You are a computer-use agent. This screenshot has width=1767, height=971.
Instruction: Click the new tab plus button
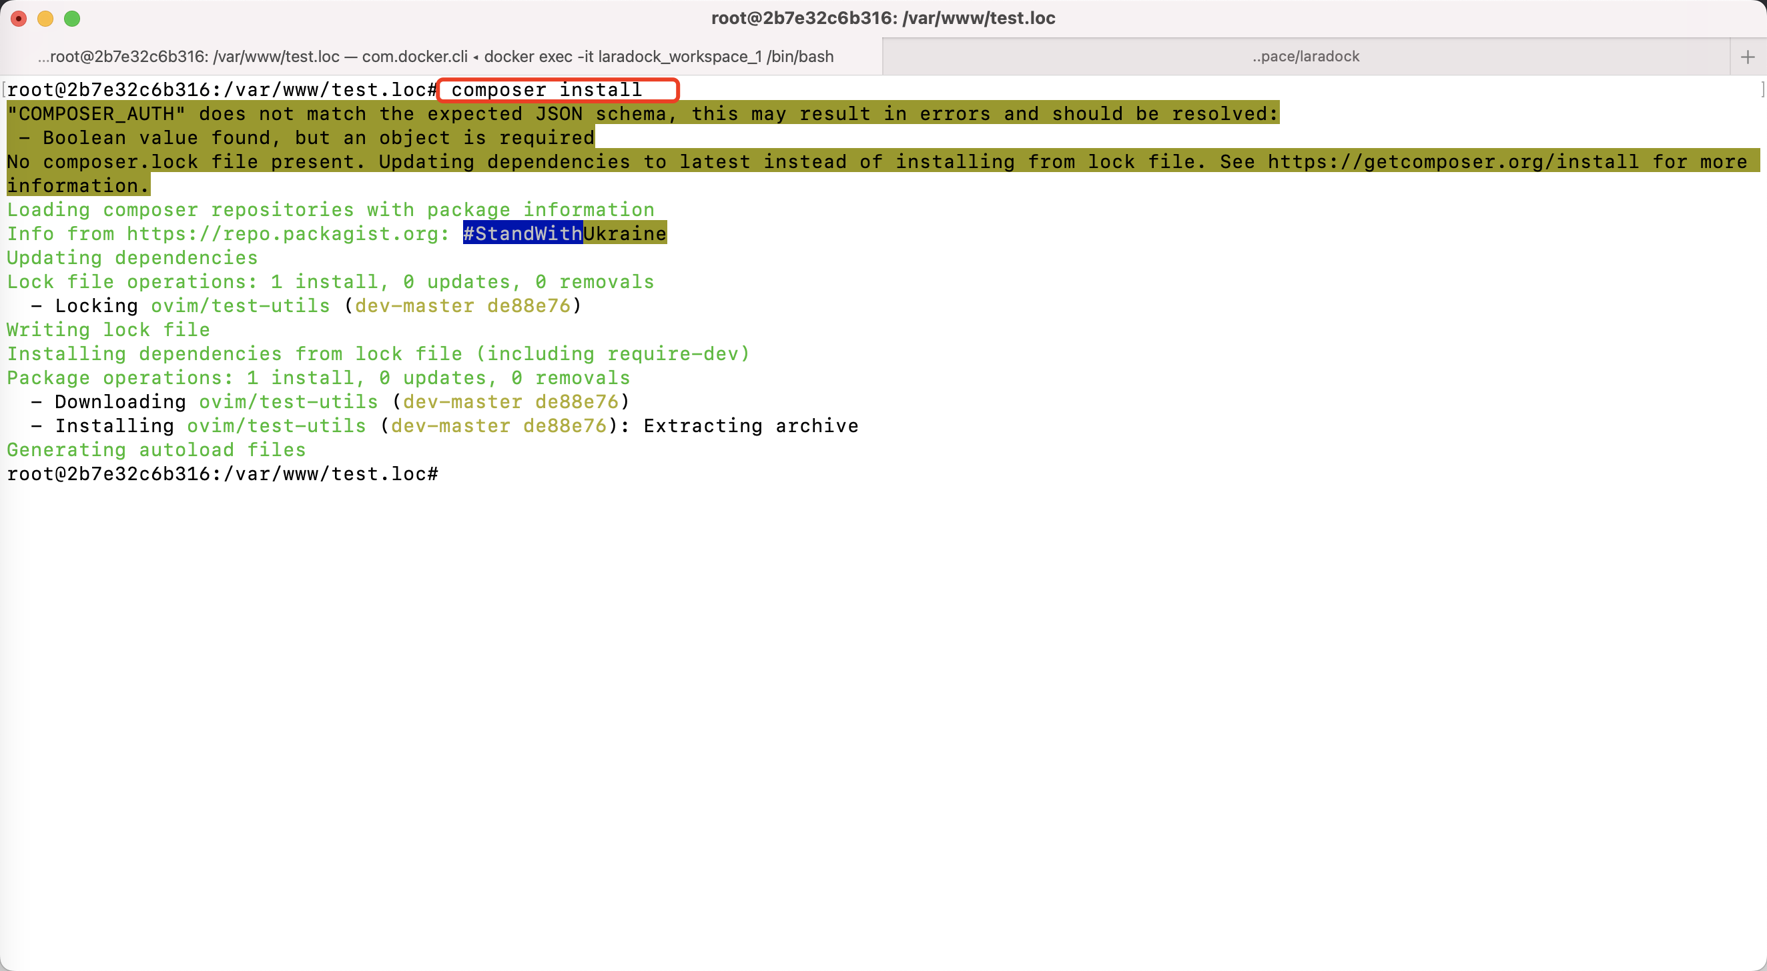pyautogui.click(x=1747, y=57)
